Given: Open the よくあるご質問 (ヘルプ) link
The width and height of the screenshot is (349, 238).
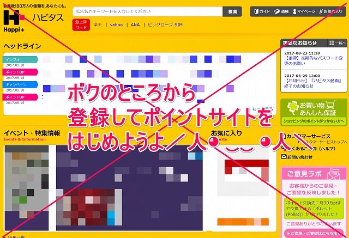Looking at the screenshot, I should (308, 149).
